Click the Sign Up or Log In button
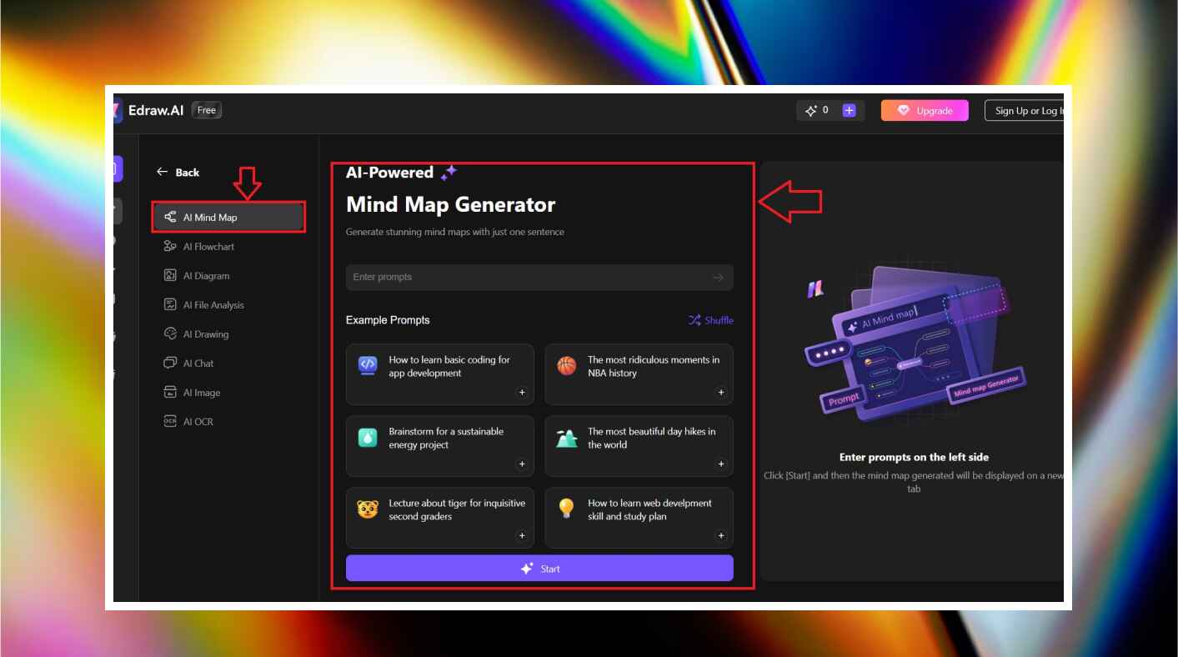1178x657 pixels. [x=1025, y=111]
